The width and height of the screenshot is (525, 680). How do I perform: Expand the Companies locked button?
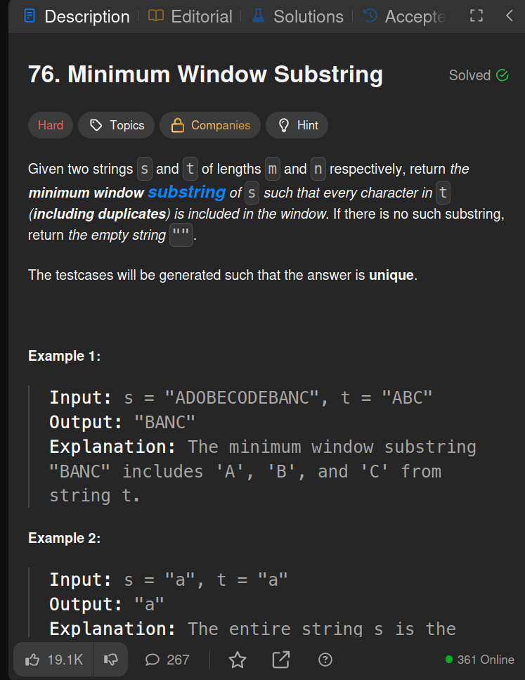(x=210, y=125)
